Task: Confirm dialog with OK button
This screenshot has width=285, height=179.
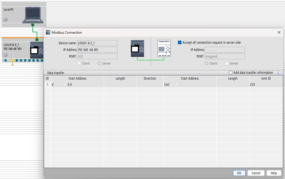Action: (239, 173)
